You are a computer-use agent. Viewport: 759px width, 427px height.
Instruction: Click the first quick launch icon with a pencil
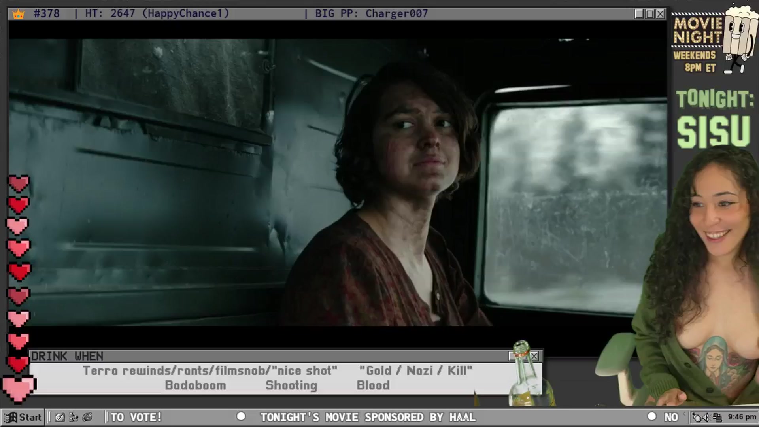click(60, 417)
